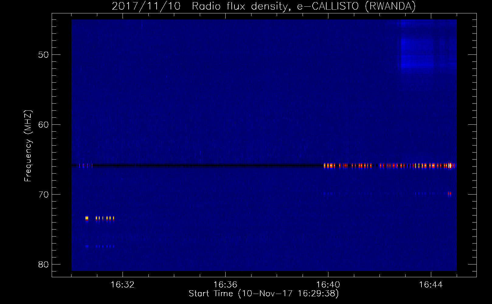
Task: Click the 16:36 time tick label
Action: tap(225, 285)
